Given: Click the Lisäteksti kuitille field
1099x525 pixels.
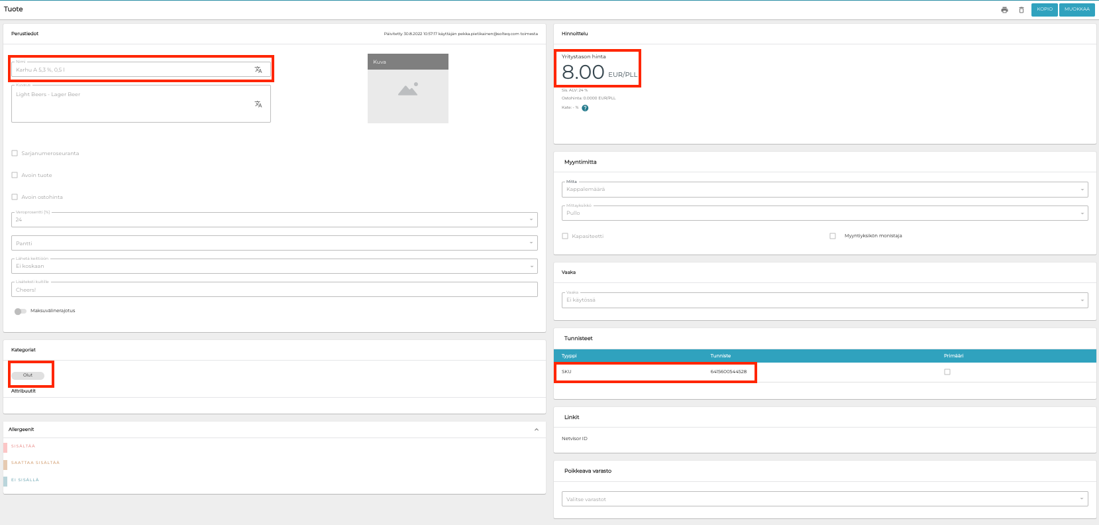Looking at the screenshot, I should pyautogui.click(x=274, y=290).
